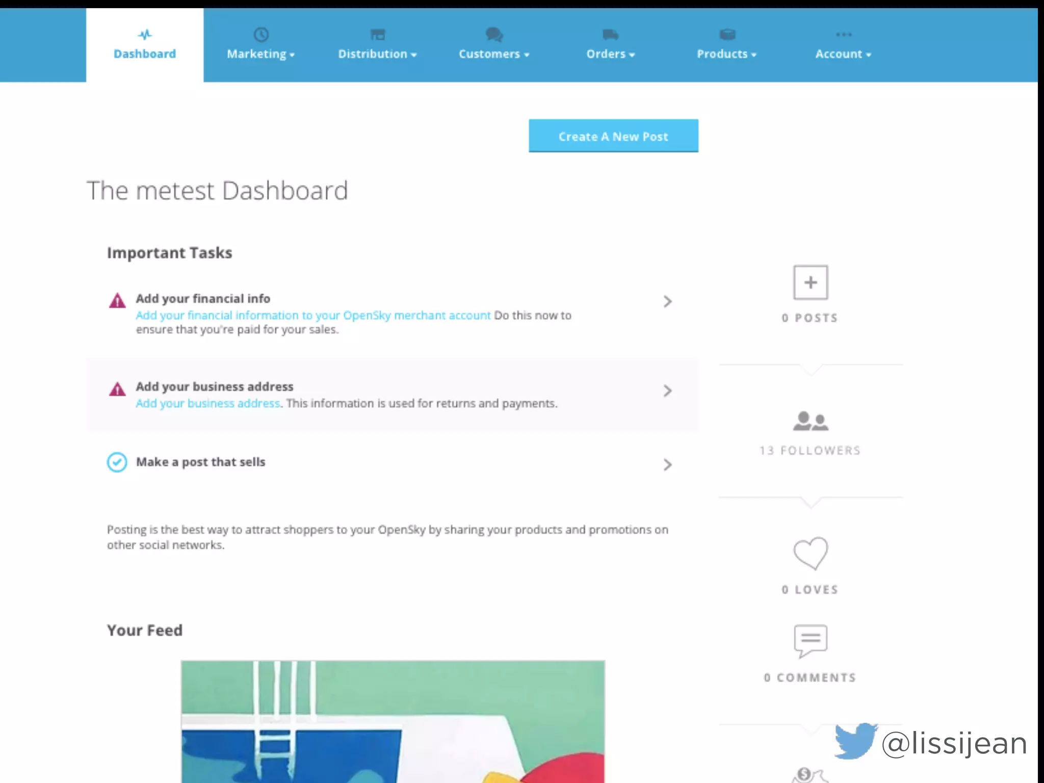Click the chat bubbles icon above Customers

coord(494,35)
